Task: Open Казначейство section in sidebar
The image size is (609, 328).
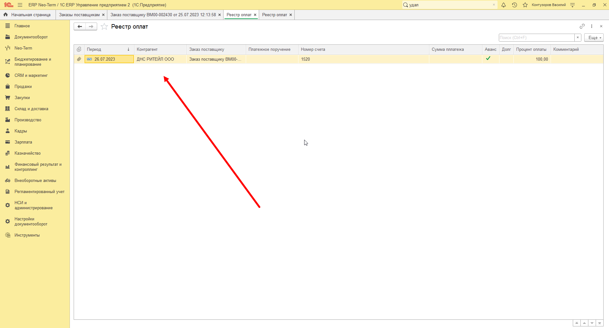Action: tap(28, 153)
